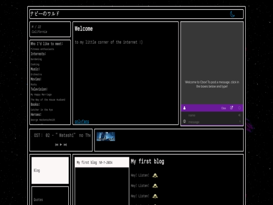Click the 'Interests:' heading
The image size is (273, 205).
[x=38, y=54]
